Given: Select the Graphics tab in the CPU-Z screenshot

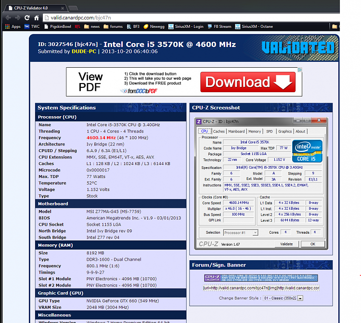Looking at the screenshot, I should point(285,132).
